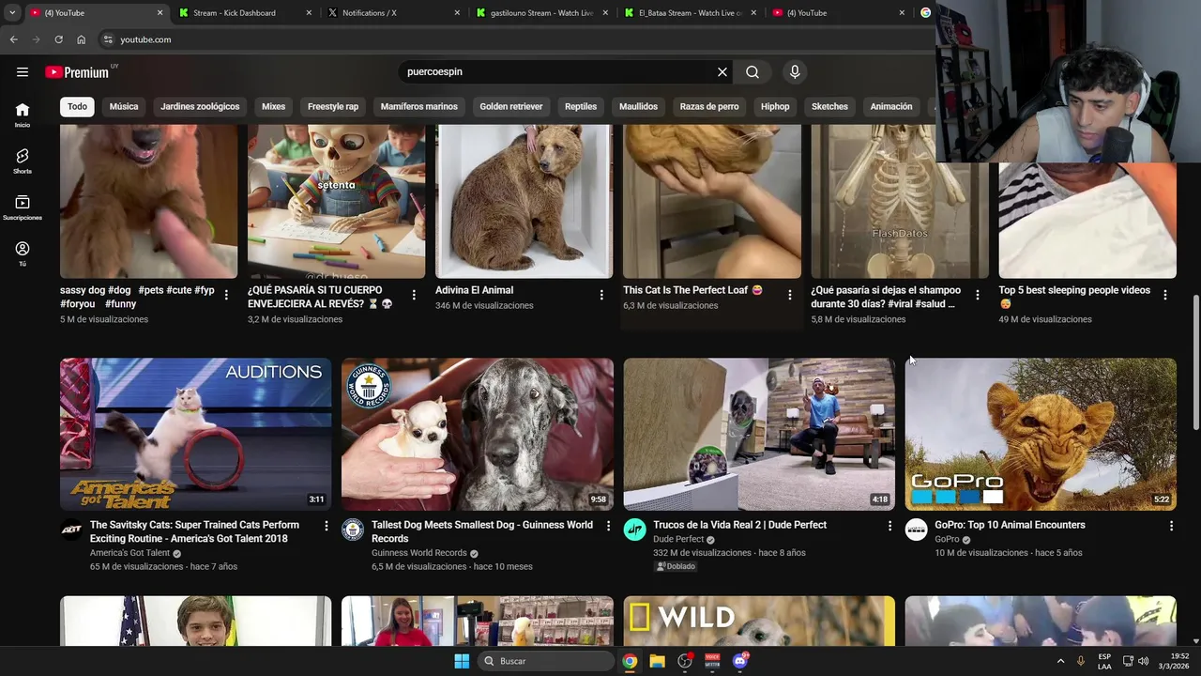Switch to the El_Bataa Stream tab
Image resolution: width=1201 pixels, height=676 pixels.
coord(691,12)
